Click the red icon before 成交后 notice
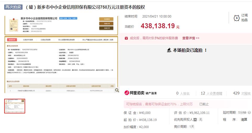This screenshot has height=133, width=252. [x=126, y=38]
